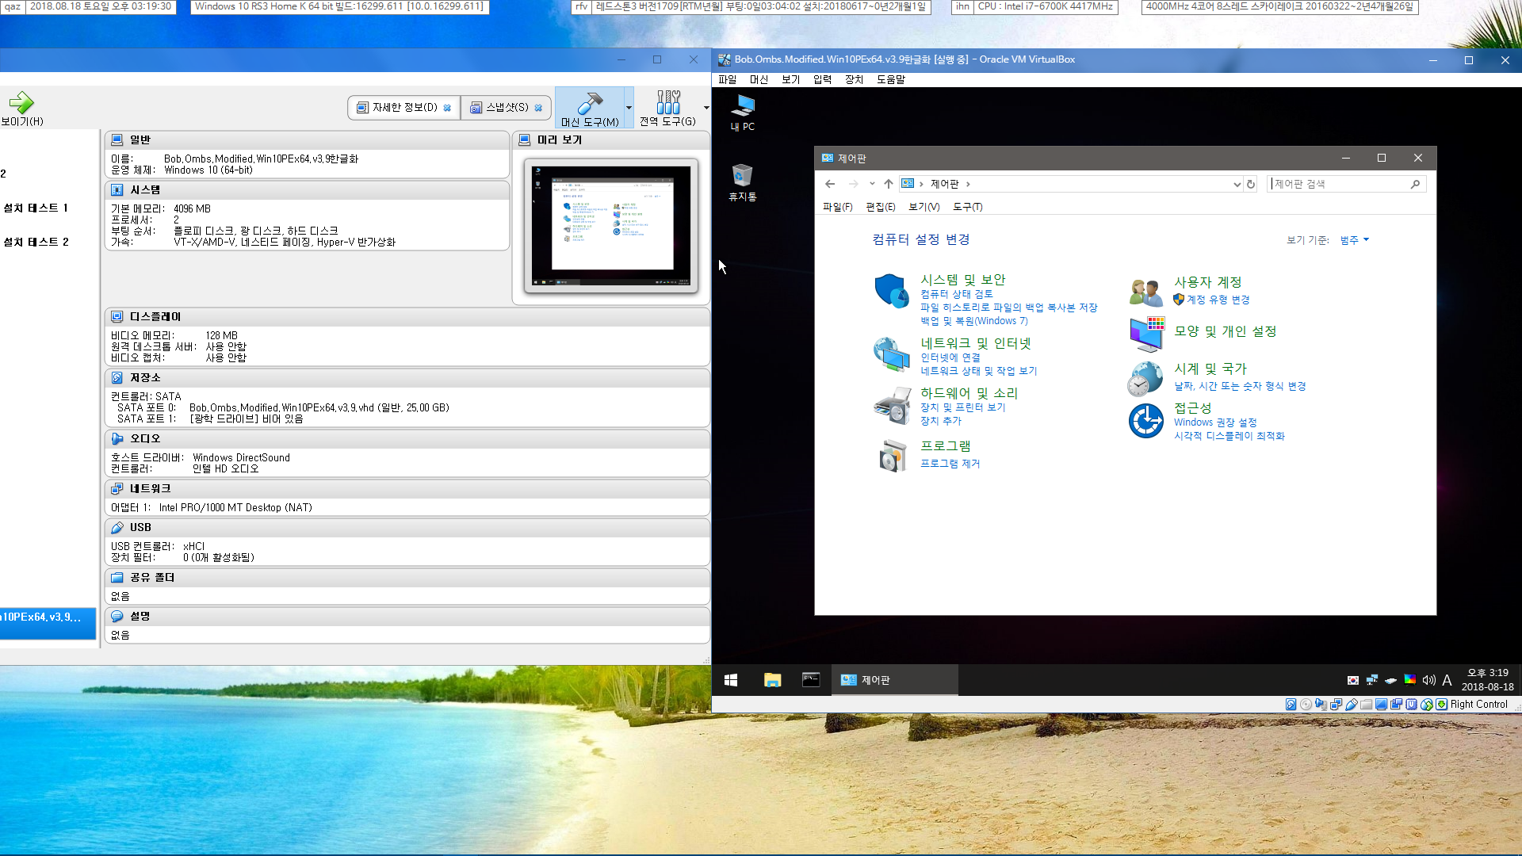Click the Appearance and Personalization monitor icon
The height and width of the screenshot is (856, 1522).
click(x=1146, y=334)
